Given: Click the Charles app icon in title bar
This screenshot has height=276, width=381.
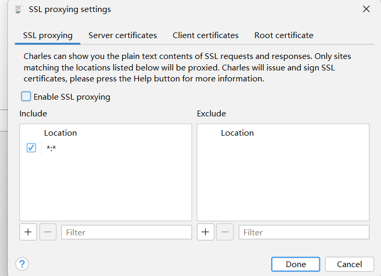Looking at the screenshot, I should [18, 9].
